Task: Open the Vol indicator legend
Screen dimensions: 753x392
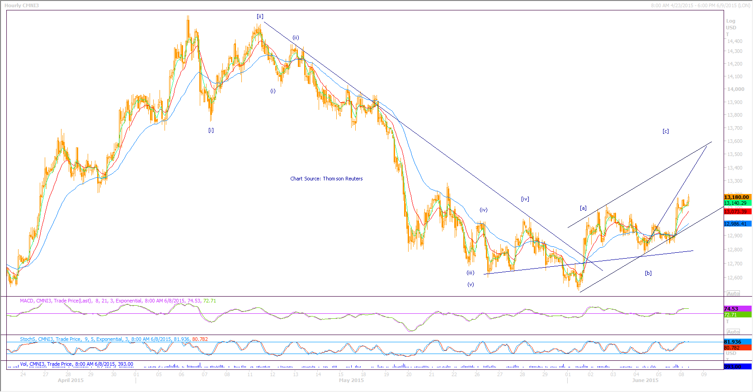Action: point(76,364)
